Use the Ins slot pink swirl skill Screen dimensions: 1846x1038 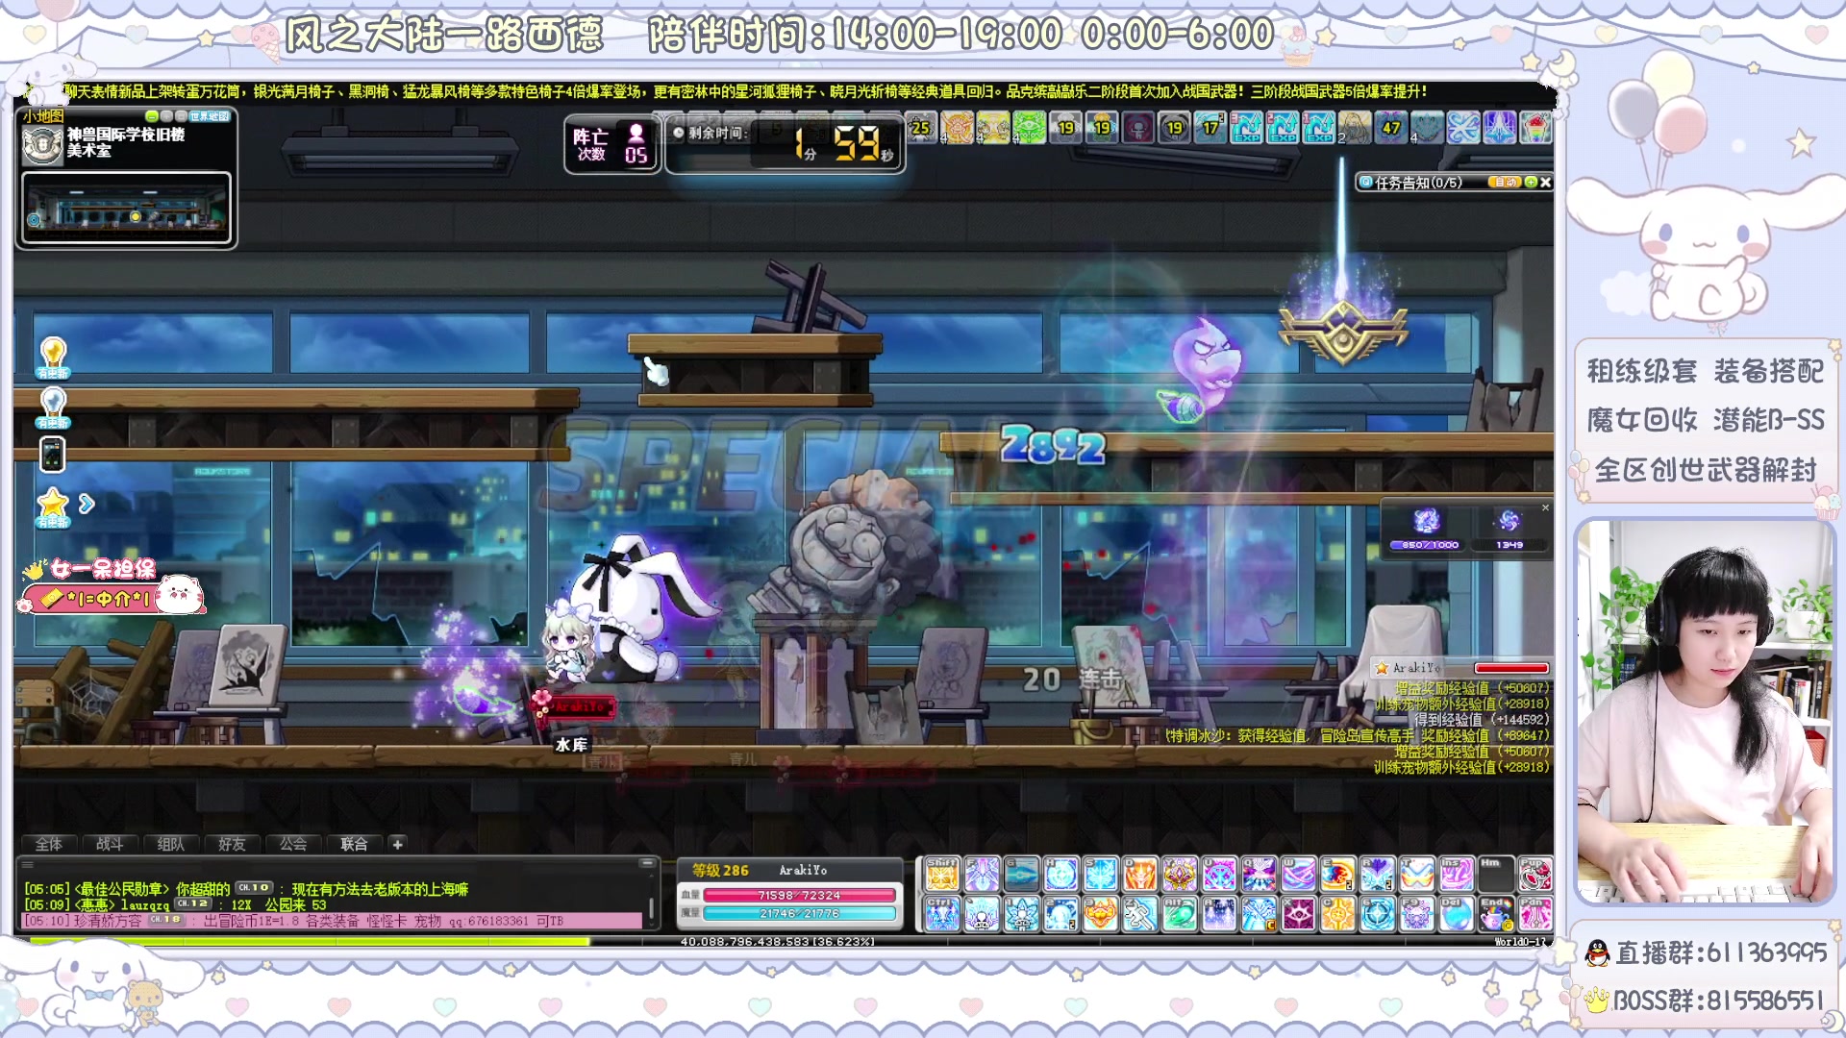click(1456, 874)
